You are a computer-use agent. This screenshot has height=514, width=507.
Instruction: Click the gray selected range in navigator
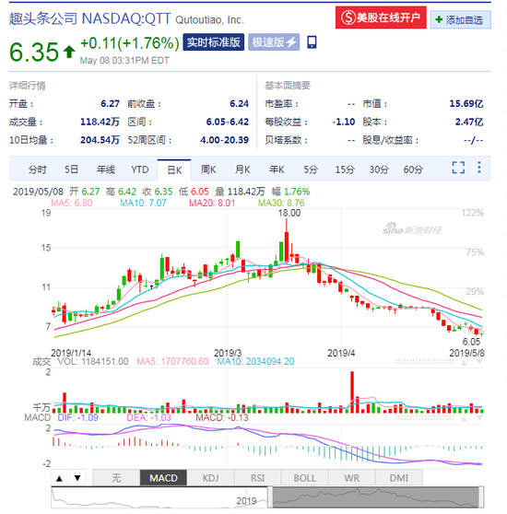375,497
